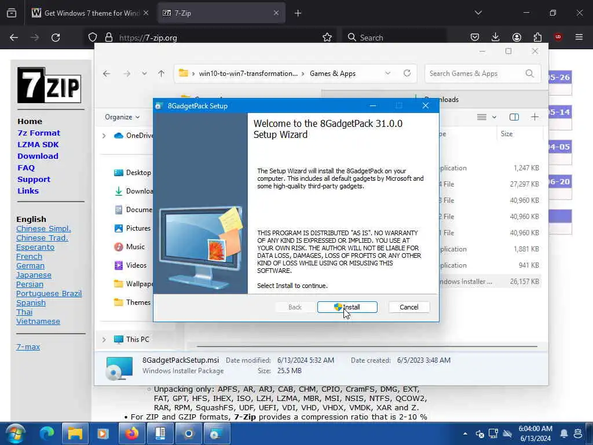Image resolution: width=593 pixels, height=445 pixels.
Task: Click Install in 8GadgetPack Setup
Action: click(347, 307)
